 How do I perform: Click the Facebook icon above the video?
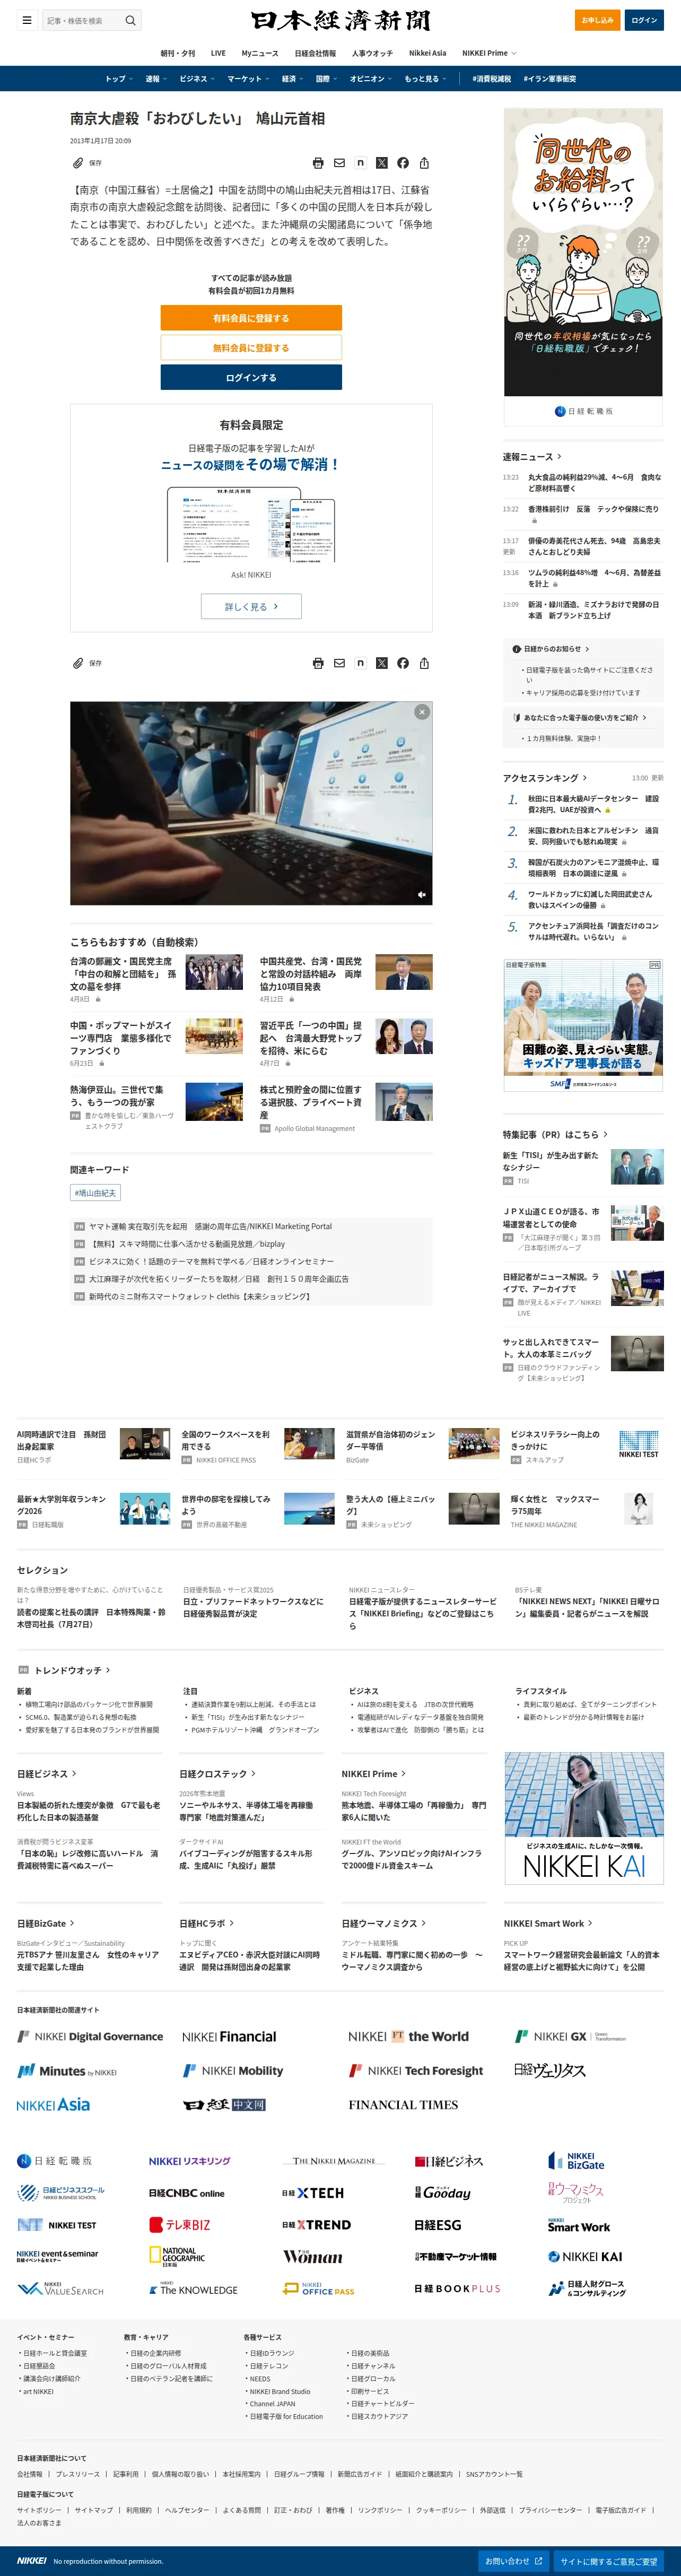pyautogui.click(x=403, y=663)
